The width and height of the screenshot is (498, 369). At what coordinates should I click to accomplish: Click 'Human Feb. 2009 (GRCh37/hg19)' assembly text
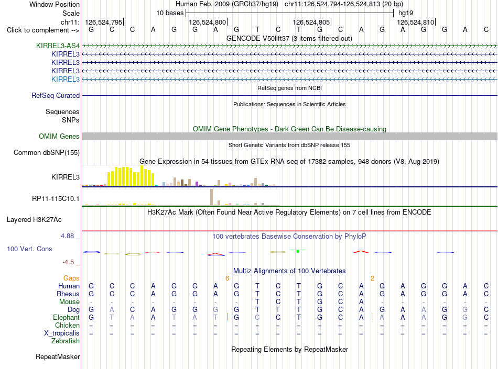(x=227, y=4)
